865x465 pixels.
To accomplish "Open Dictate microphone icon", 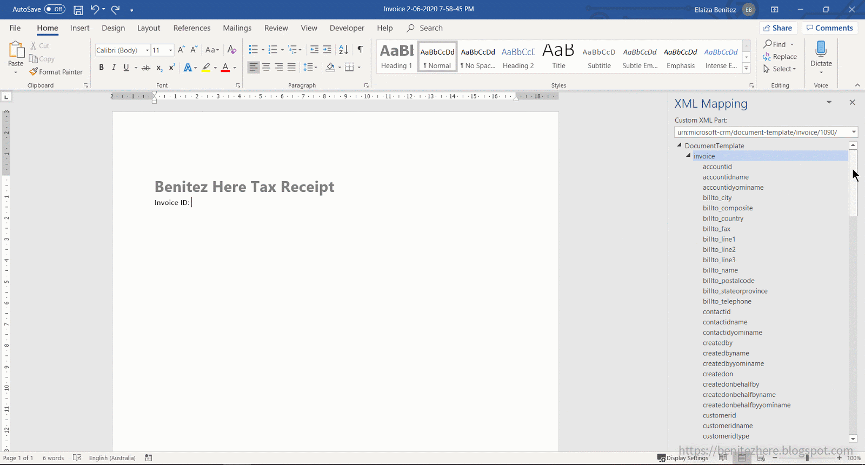I will (821, 49).
